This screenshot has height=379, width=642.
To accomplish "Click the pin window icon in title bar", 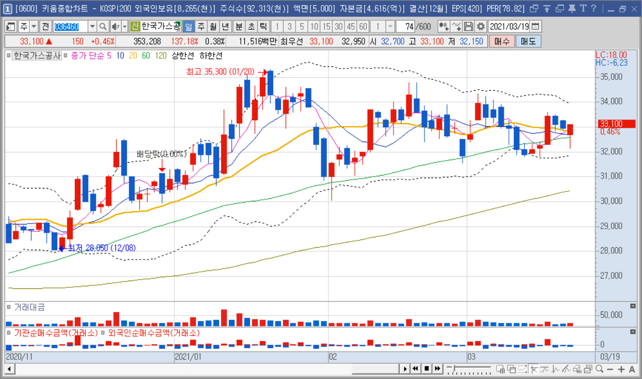I will 572,9.
